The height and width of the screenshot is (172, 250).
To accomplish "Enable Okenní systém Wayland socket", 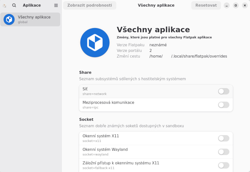I will (223, 152).
